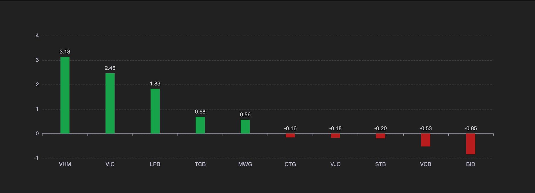The width and height of the screenshot is (535, 193).
Task: Click the green VIC bar
Action: [110, 103]
